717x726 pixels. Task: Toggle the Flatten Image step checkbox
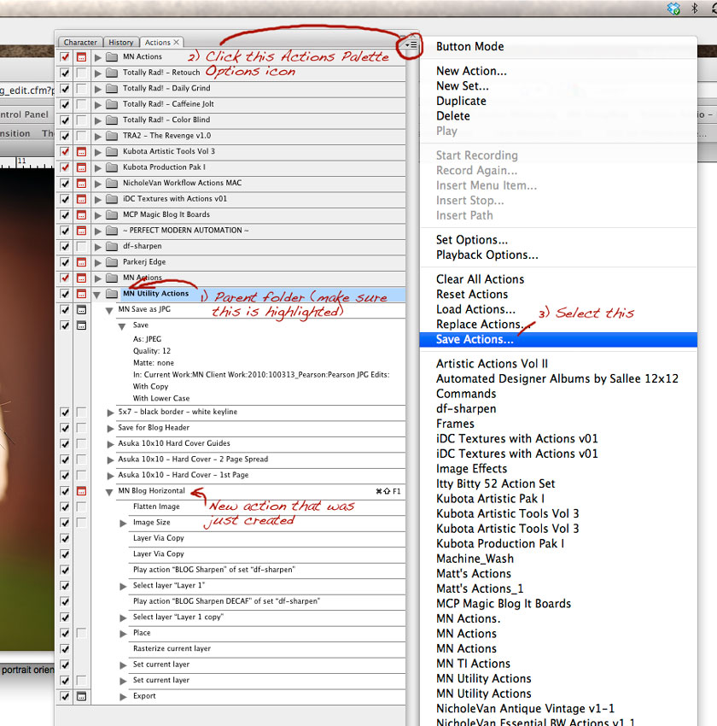pyautogui.click(x=65, y=506)
